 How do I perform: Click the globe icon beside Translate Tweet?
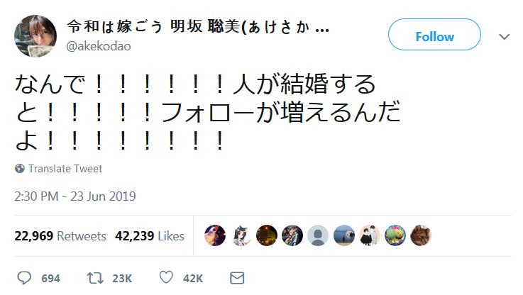tap(20, 169)
